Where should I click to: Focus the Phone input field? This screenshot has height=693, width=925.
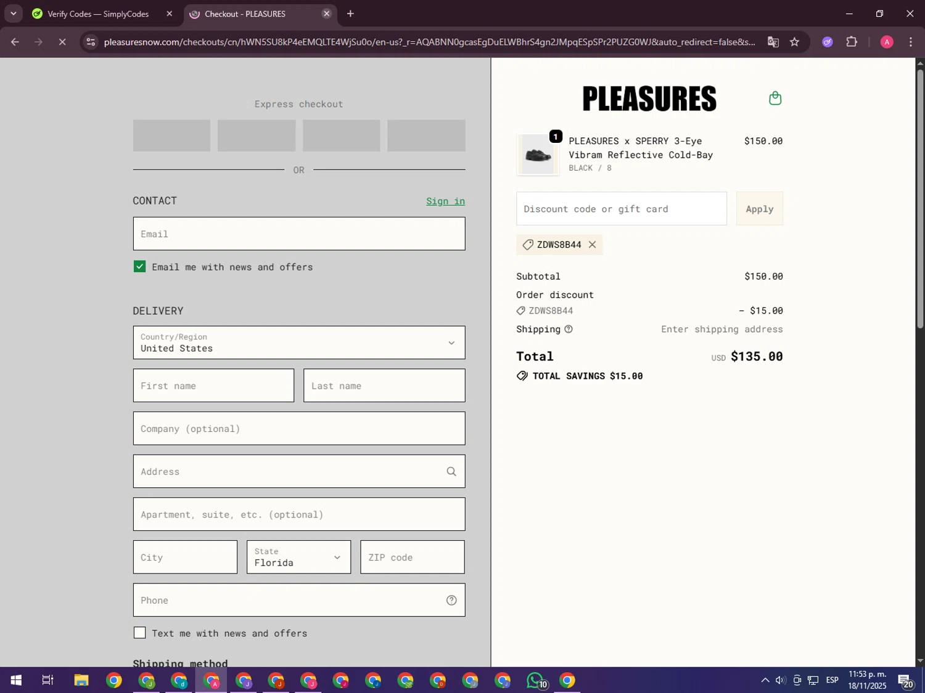click(299, 600)
